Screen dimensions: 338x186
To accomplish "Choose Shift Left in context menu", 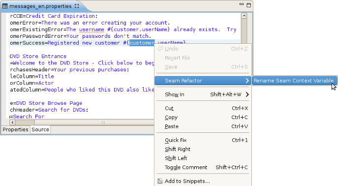I will click(x=203, y=158).
